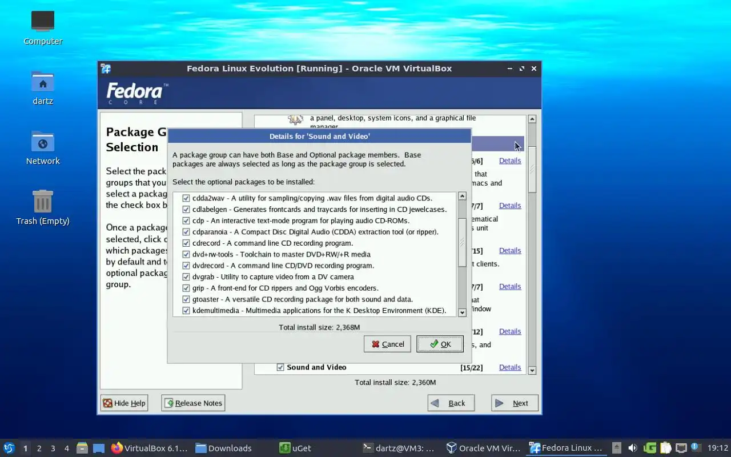Click Next in the installer
Image resolution: width=731 pixels, height=457 pixels.
coord(515,403)
